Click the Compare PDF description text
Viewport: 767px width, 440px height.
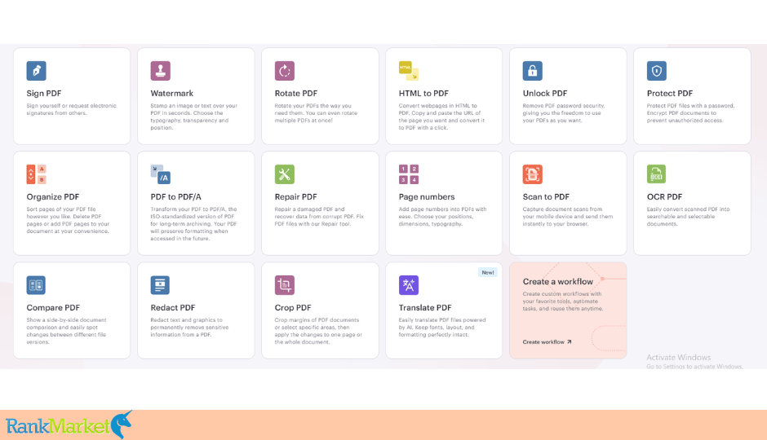click(x=67, y=331)
